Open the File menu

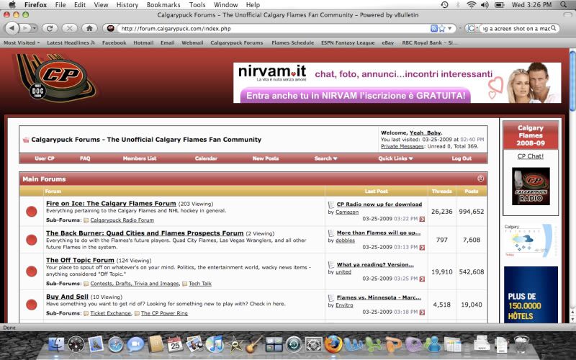click(x=60, y=5)
